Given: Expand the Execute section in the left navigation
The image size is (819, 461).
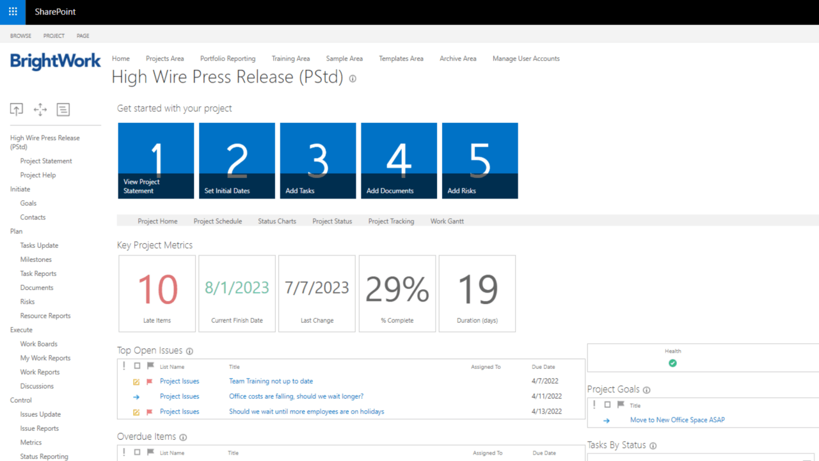Looking at the screenshot, I should tap(19, 329).
